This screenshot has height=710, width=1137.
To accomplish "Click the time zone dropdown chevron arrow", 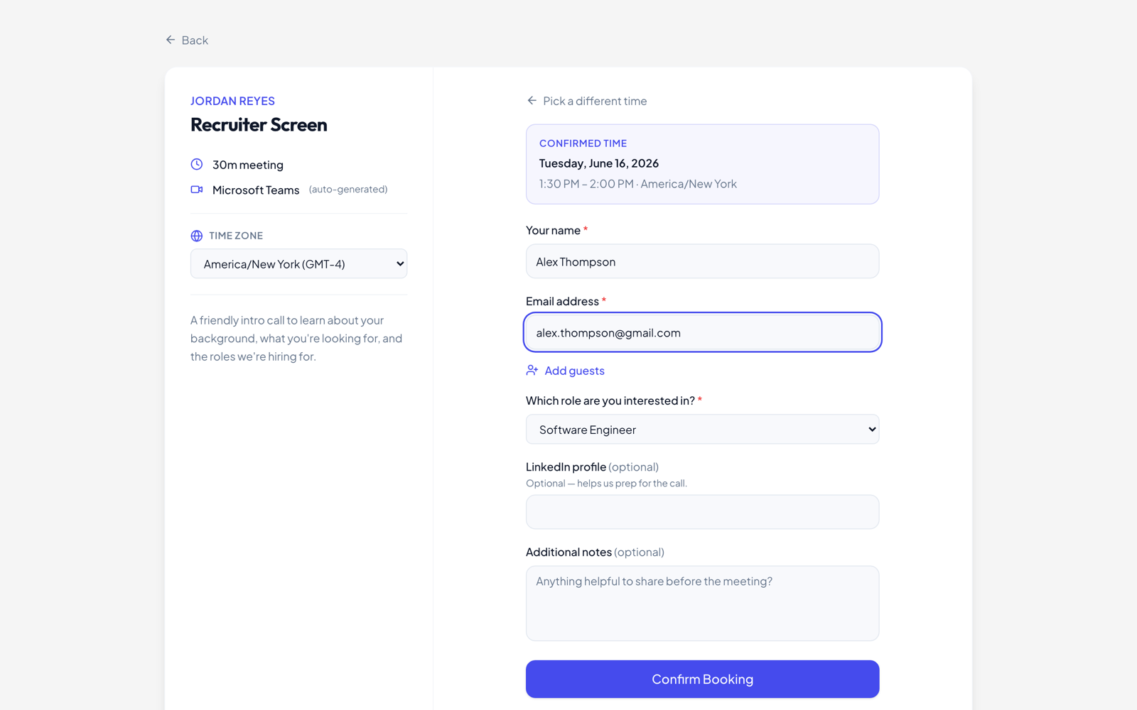I will pos(400,264).
